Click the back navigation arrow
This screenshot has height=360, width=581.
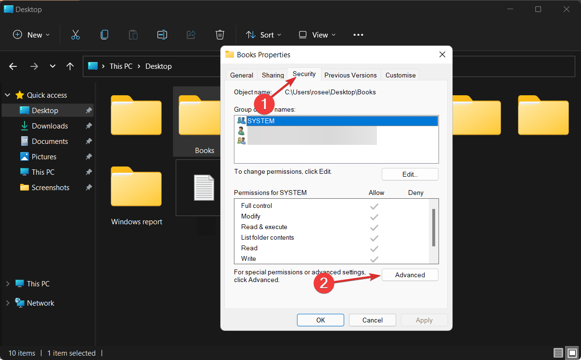[13, 66]
